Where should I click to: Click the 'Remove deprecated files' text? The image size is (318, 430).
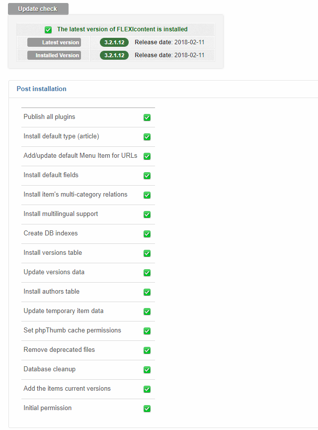click(59, 350)
